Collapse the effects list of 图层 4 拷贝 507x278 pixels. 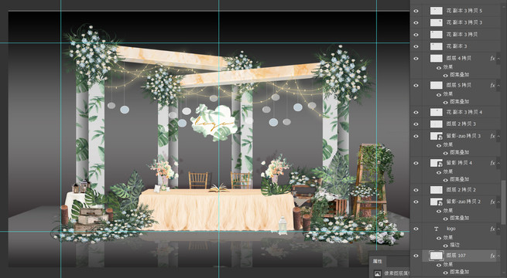point(498,59)
